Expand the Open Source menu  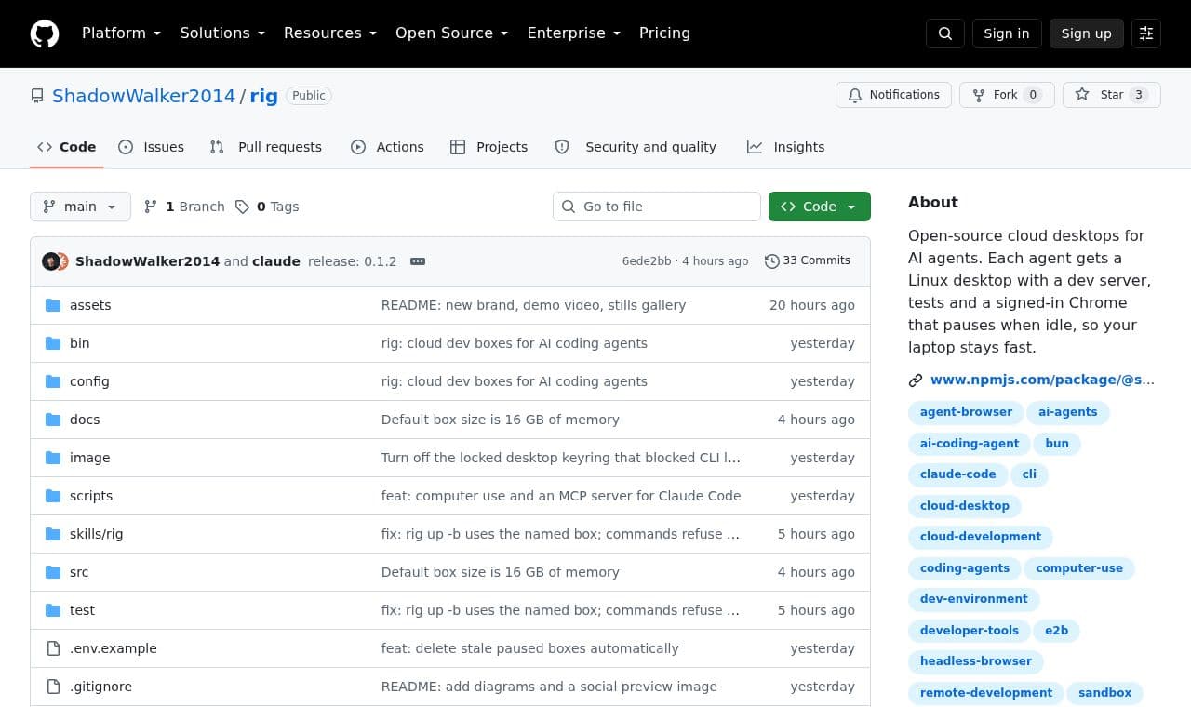(x=452, y=33)
